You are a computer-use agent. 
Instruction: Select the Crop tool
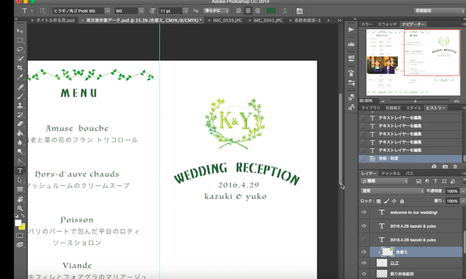click(x=20, y=68)
